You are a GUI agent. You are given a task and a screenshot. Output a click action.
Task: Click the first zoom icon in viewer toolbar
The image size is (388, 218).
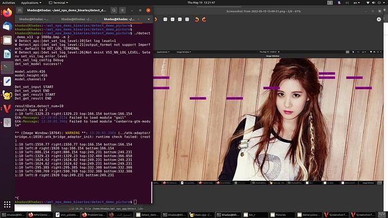tap(165, 19)
